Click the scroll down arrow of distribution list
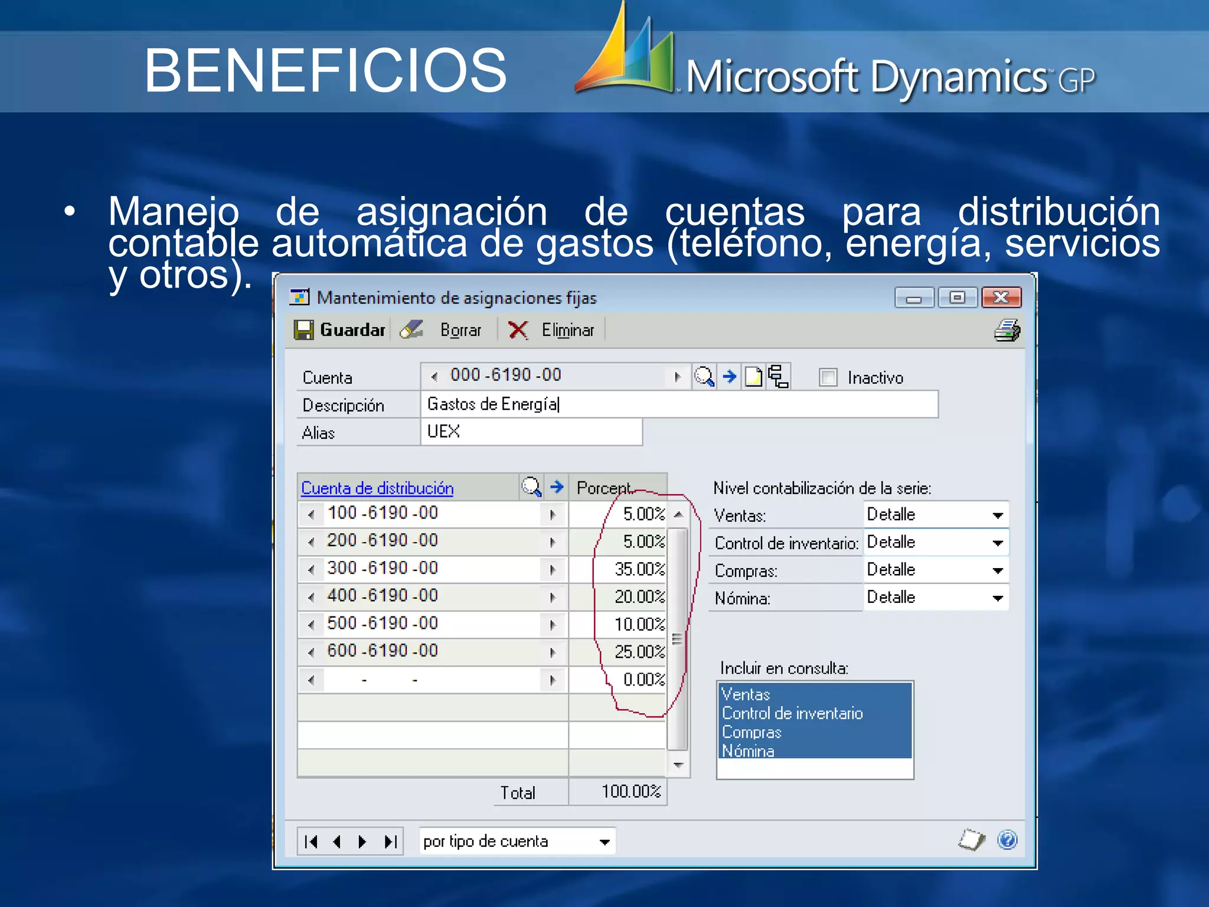This screenshot has height=907, width=1209. coord(678,765)
